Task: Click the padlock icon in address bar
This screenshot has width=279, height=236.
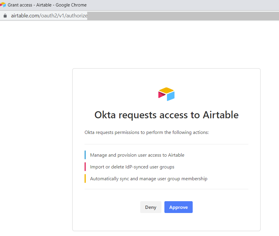Action: (5, 16)
